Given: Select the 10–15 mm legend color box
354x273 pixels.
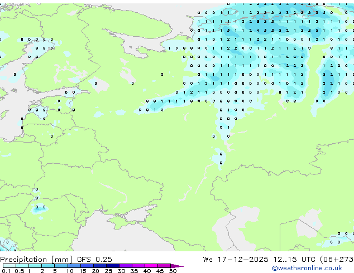Looking at the screenshot, I should coord(74,266).
